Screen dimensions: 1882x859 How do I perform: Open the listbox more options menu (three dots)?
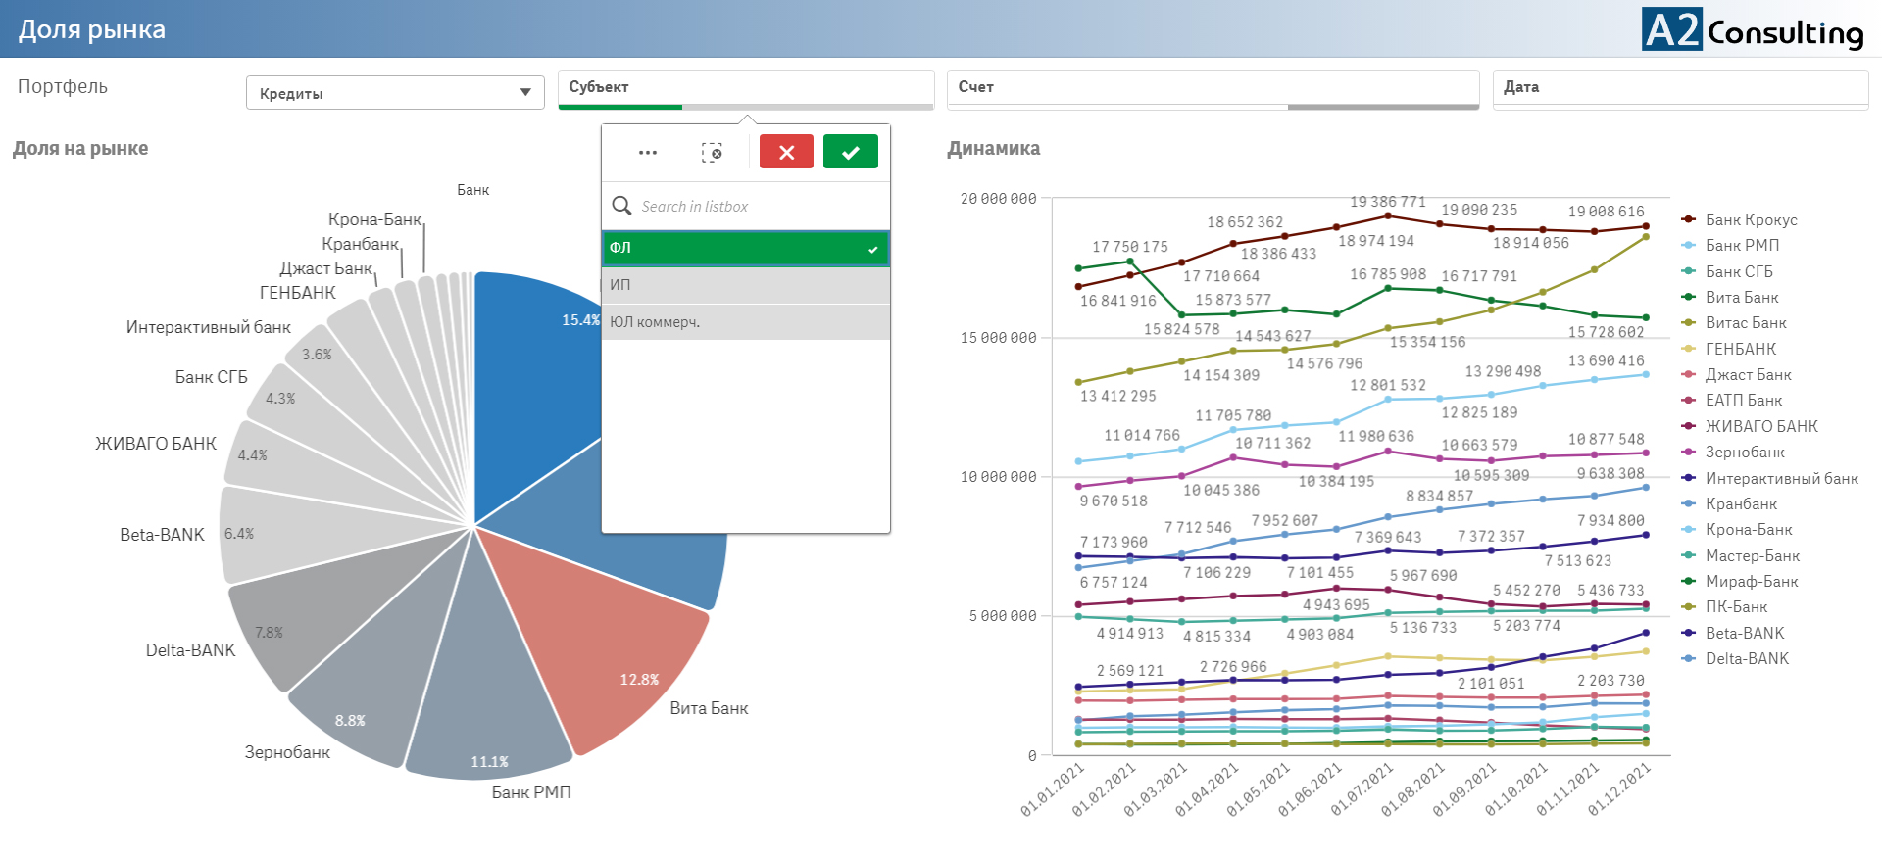[x=647, y=153]
